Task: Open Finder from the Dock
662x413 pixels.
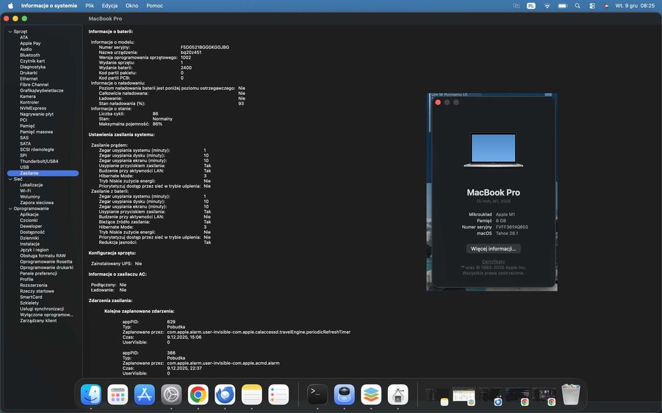Action: tap(91, 394)
